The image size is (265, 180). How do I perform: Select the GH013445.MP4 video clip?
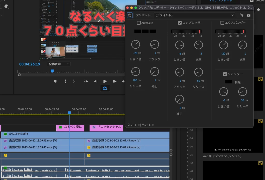pyautogui.click(x=85, y=135)
